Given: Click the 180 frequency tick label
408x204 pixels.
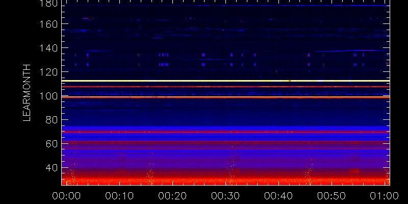Looking at the screenshot, I should (49, 3).
